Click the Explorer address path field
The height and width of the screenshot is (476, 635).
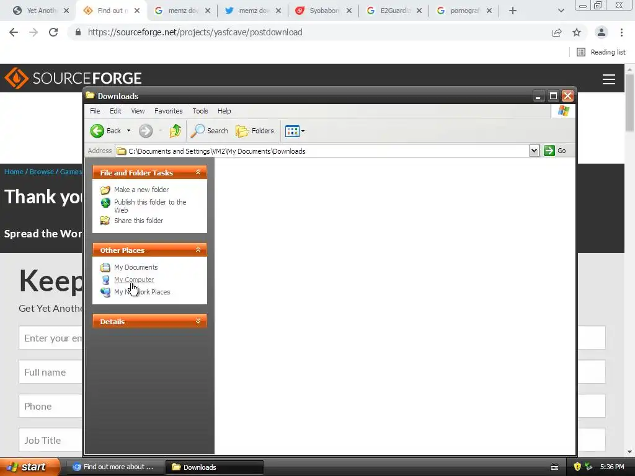(322, 151)
